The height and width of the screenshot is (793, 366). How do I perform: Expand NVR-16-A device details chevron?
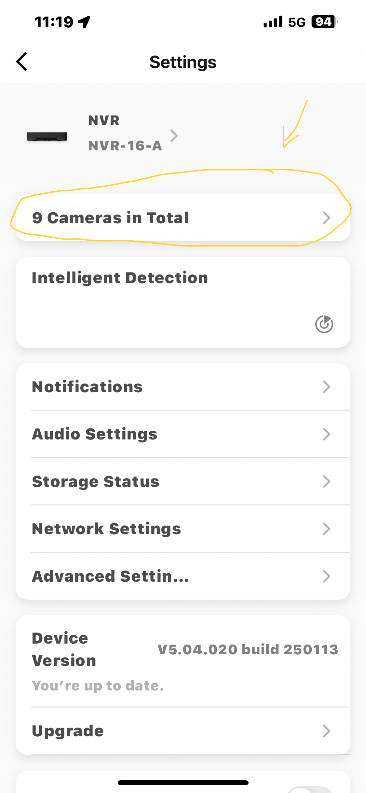pyautogui.click(x=174, y=135)
